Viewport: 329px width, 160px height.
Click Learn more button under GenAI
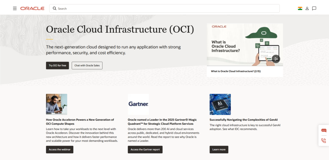click(x=219, y=149)
